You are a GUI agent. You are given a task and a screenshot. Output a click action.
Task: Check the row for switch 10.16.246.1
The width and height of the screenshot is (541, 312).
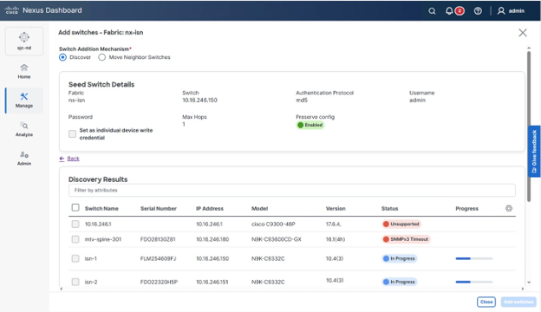75,224
